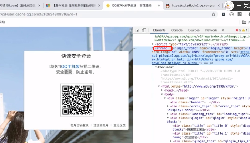Expand the qlogin_tips div node
This screenshot has height=143, width=250.
pyautogui.click(x=171, y=141)
